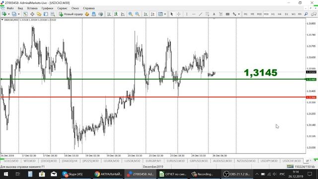
Task: Open the New Chart tool
Action: (x=4, y=14)
